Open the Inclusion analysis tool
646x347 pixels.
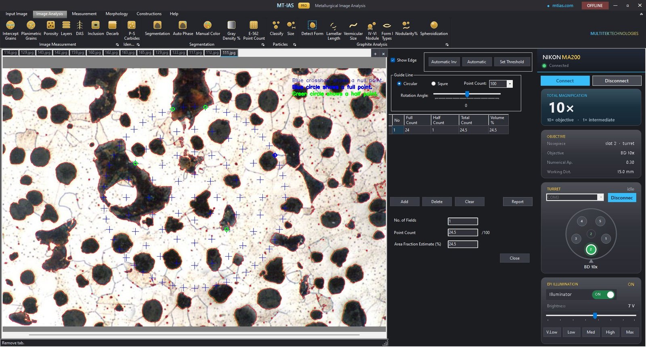[96, 29]
